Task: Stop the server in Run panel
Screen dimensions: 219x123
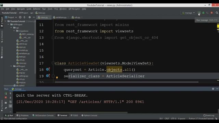Action: (x=6, y=97)
